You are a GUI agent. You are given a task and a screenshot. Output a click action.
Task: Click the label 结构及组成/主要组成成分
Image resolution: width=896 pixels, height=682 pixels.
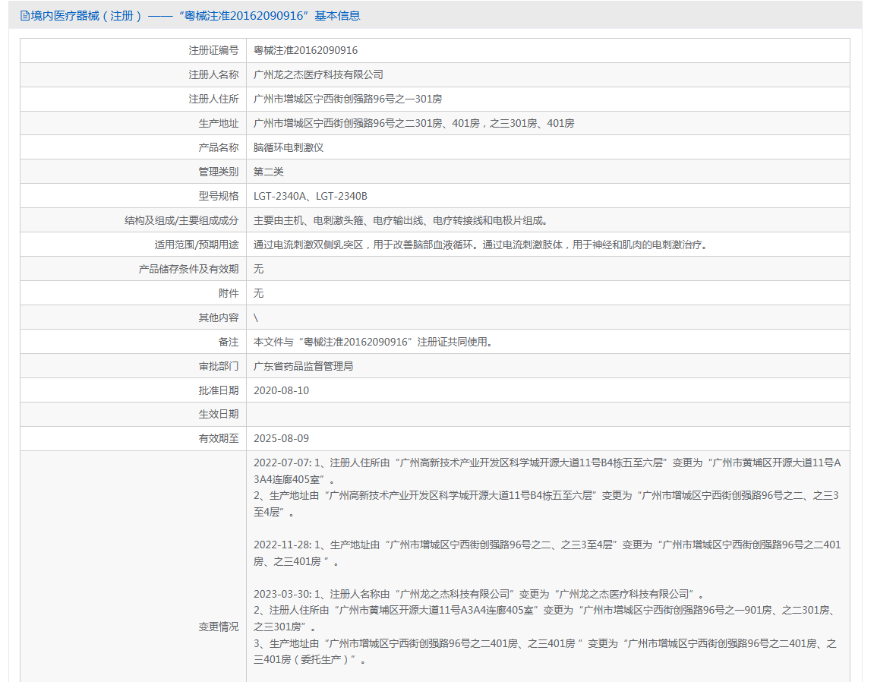point(181,221)
